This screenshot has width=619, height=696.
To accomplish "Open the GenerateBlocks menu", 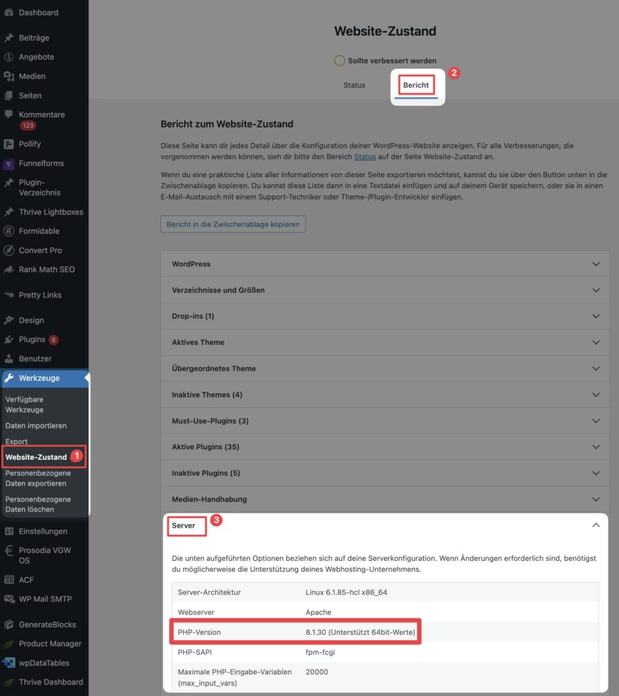I will tap(42, 624).
